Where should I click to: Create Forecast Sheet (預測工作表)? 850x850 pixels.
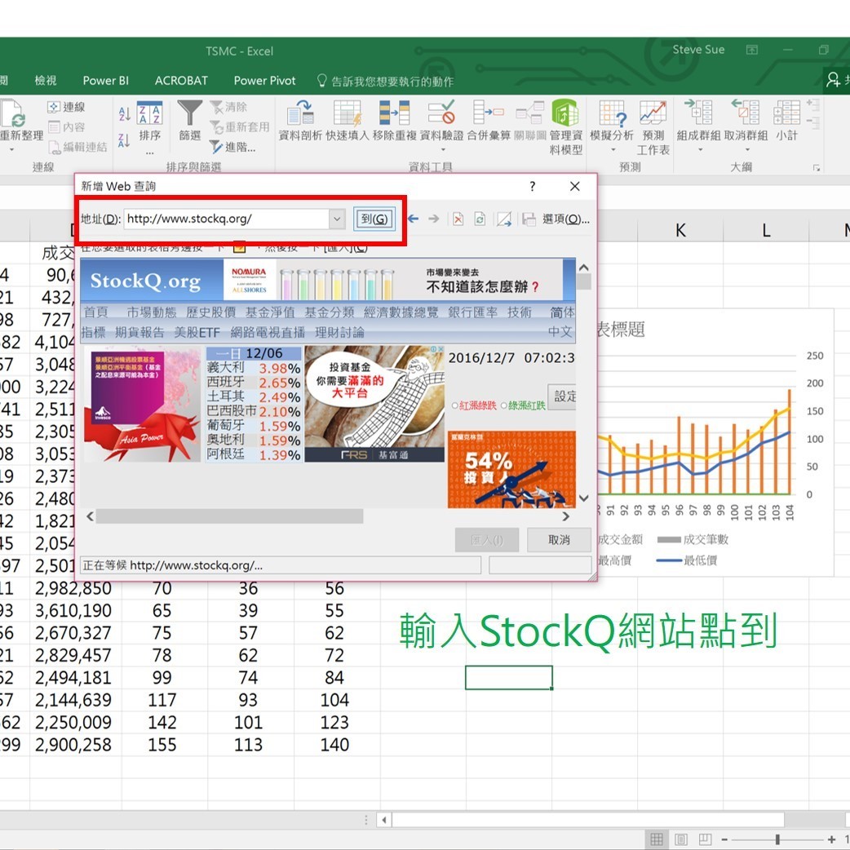pyautogui.click(x=653, y=127)
